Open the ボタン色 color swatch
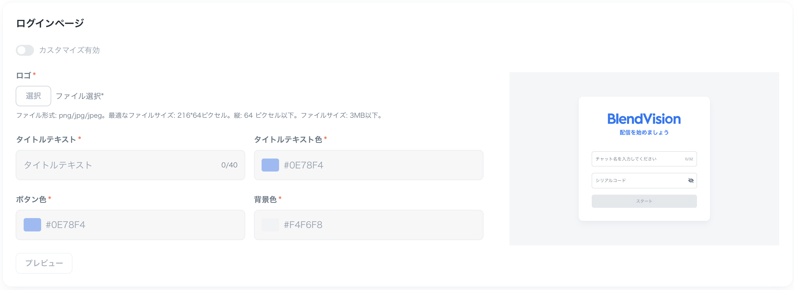The image size is (794, 290). tap(32, 225)
